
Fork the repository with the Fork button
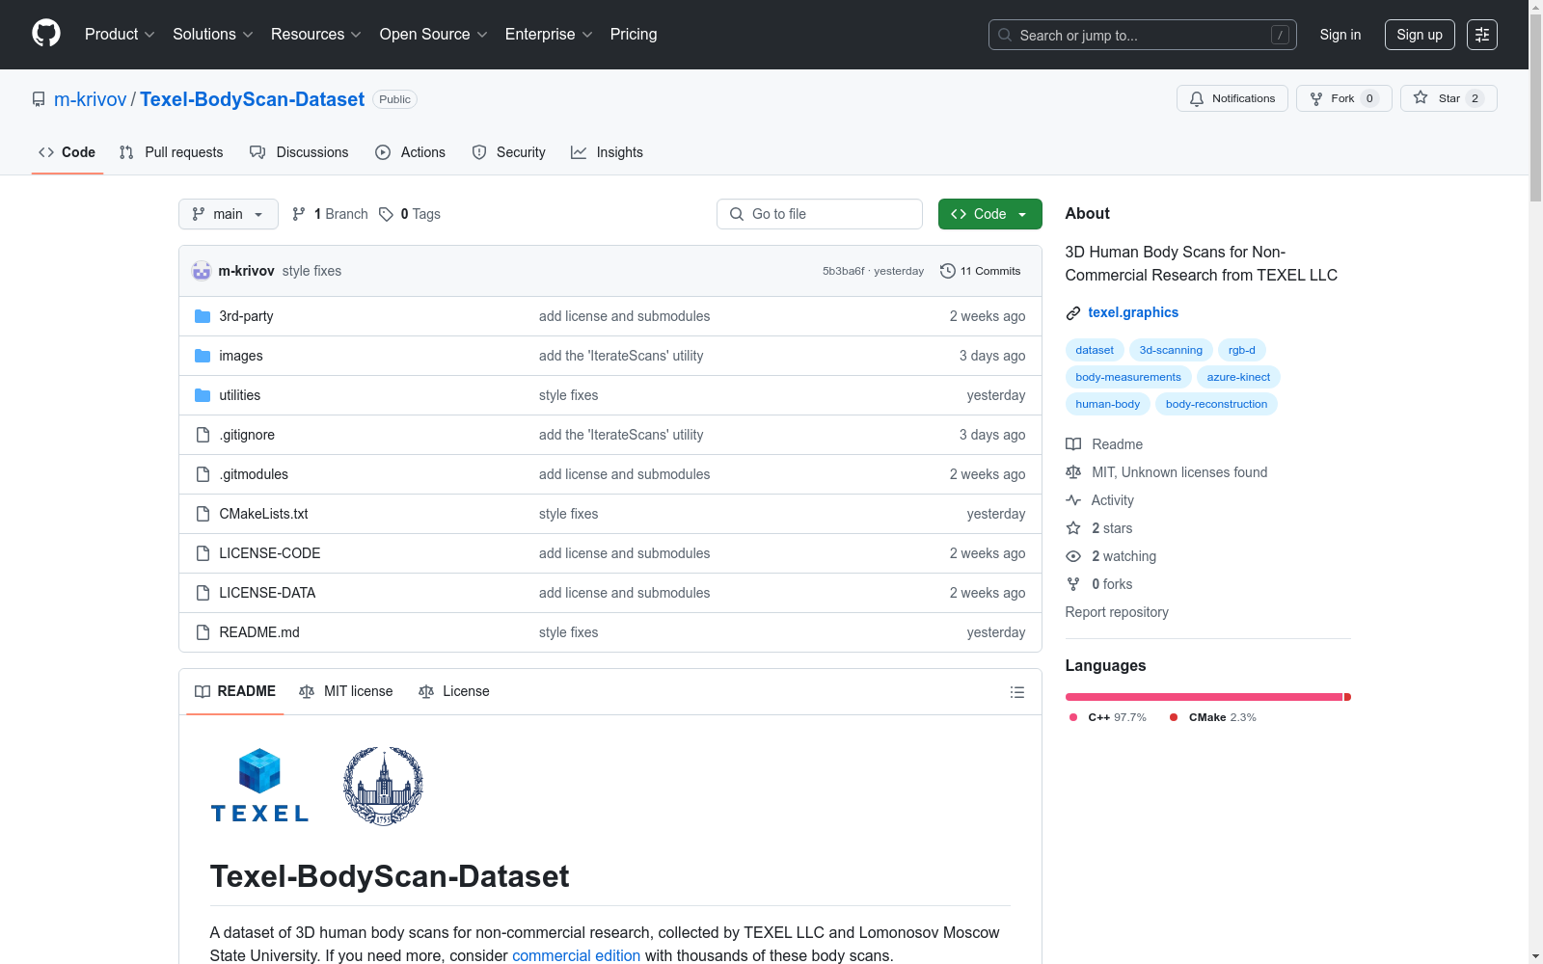click(1344, 98)
